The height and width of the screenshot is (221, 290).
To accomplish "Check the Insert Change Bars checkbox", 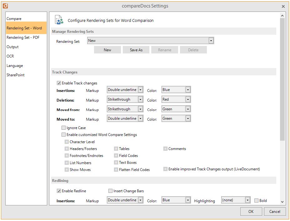I will [110, 191].
